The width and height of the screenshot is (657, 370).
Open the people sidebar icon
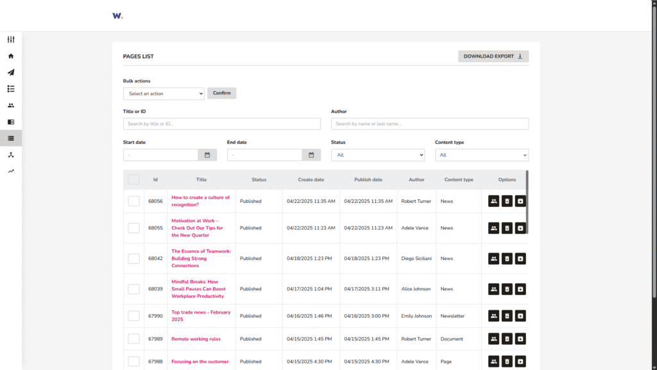[x=11, y=105]
